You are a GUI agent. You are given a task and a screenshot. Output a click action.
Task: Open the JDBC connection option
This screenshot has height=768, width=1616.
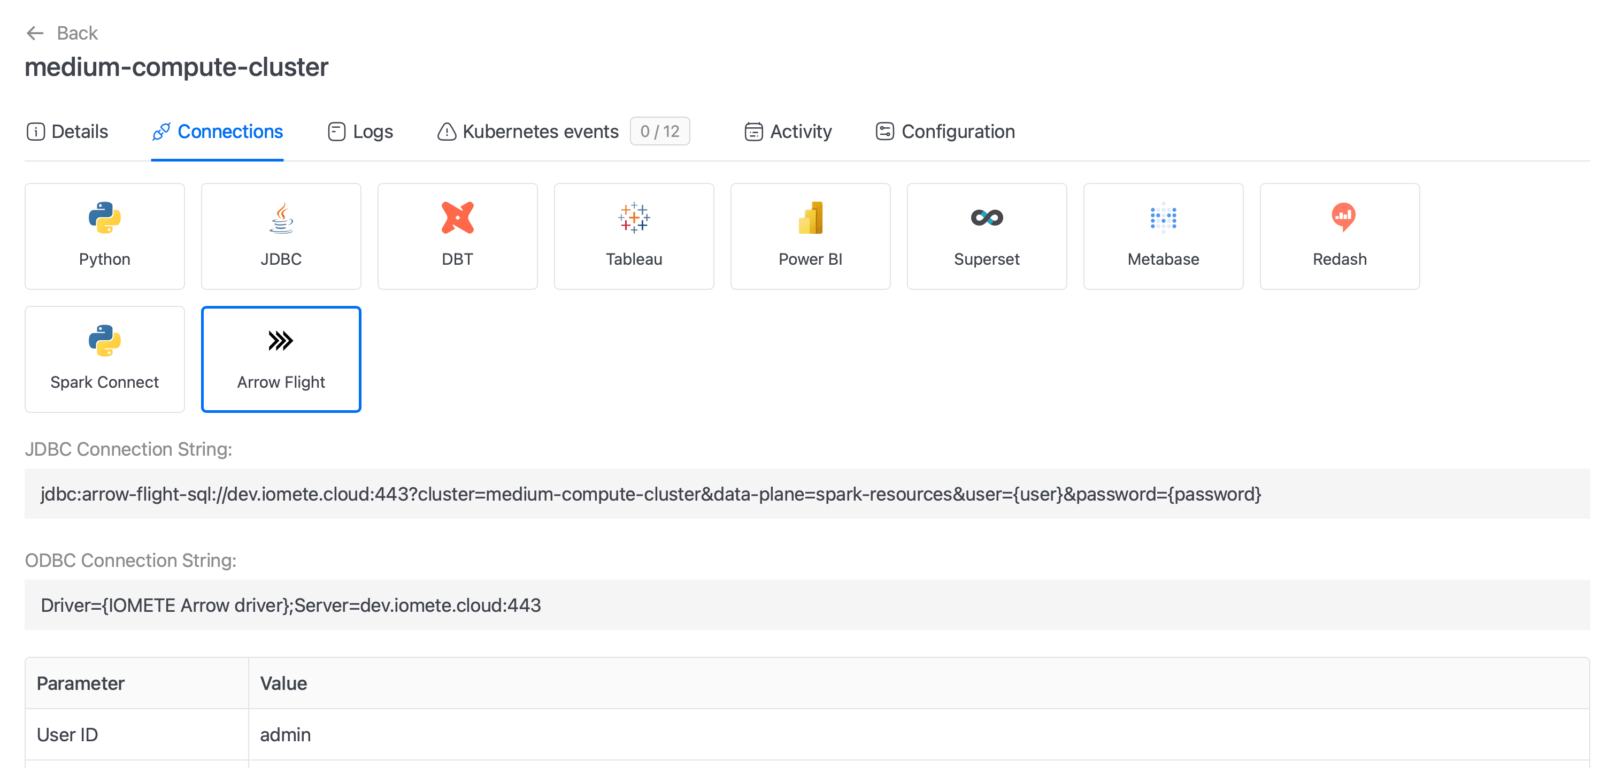click(x=281, y=236)
